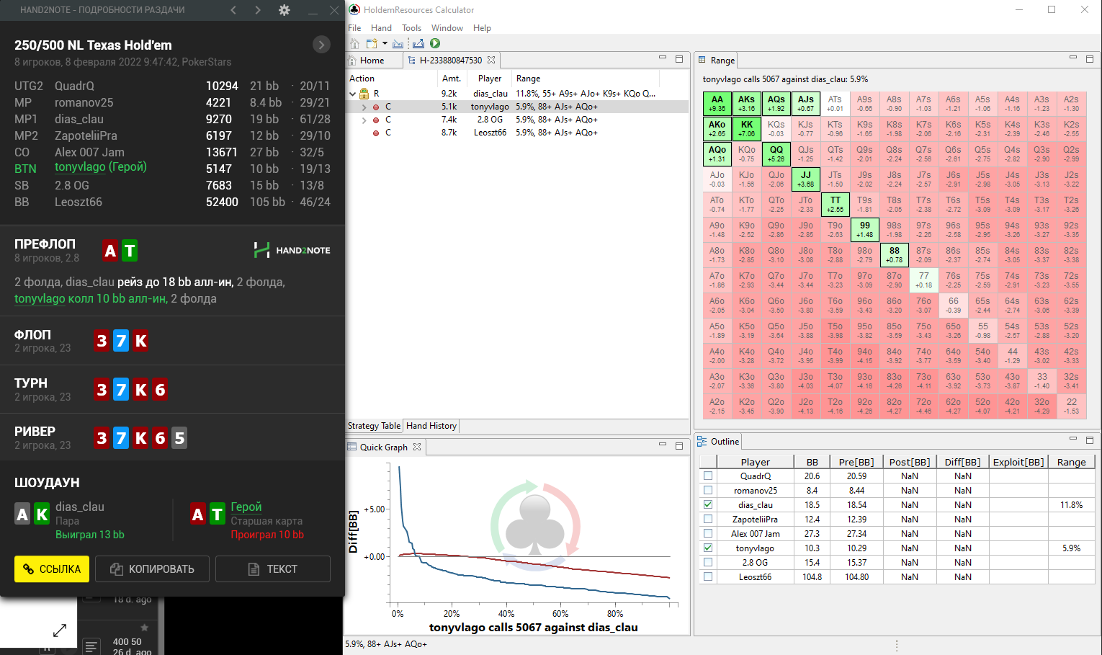Click the Pre[BB] column header in Outline
Screen dimensions: 1102x655
pyautogui.click(x=856, y=462)
